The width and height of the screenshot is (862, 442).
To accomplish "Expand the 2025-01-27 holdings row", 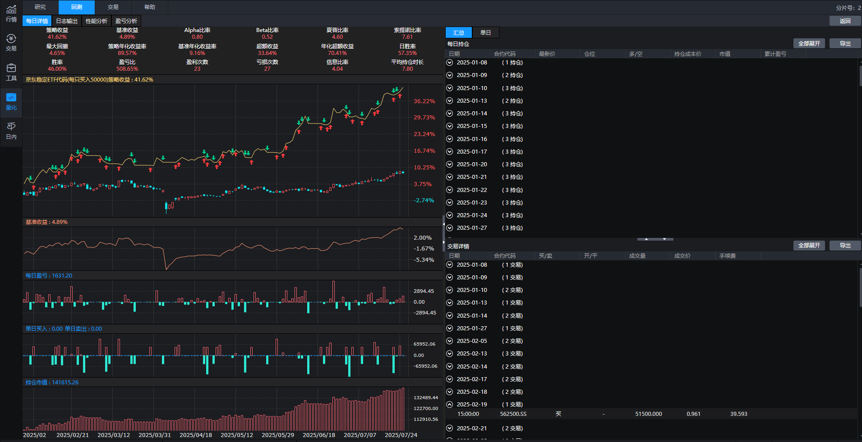I will 450,228.
